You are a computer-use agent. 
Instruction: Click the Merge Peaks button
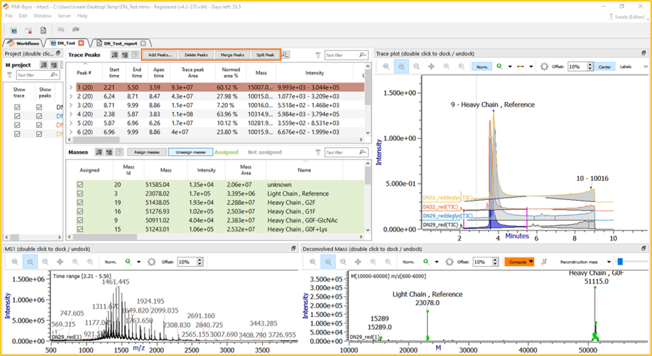232,55
